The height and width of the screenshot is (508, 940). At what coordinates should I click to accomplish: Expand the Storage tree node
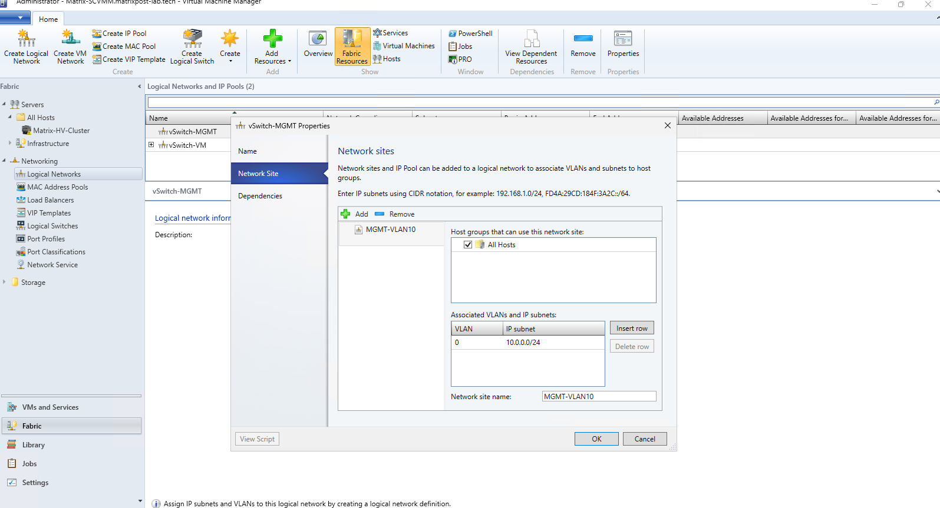pyautogui.click(x=4, y=282)
